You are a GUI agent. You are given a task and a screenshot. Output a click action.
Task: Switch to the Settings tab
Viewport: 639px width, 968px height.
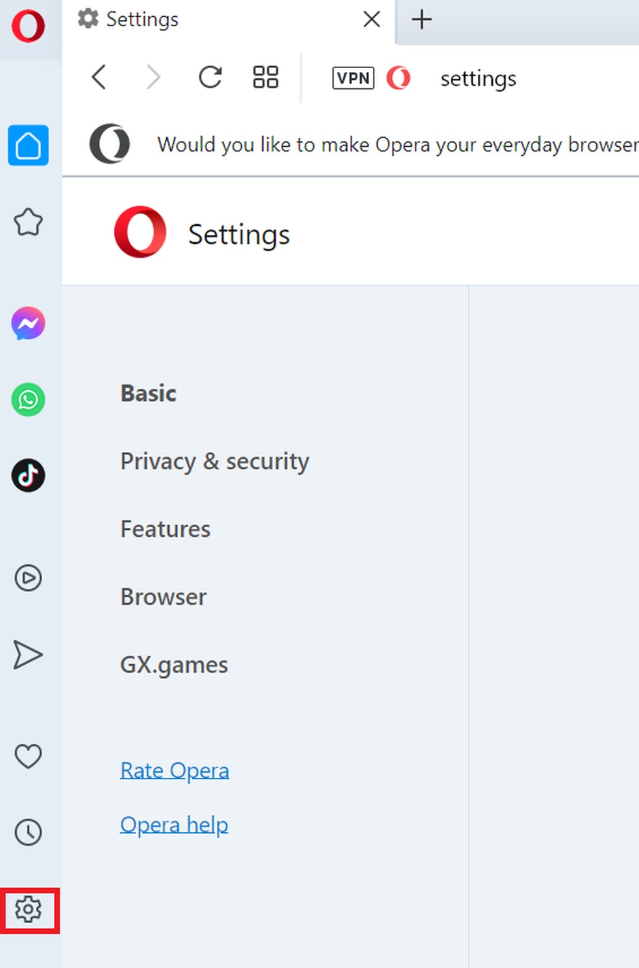coord(142,19)
